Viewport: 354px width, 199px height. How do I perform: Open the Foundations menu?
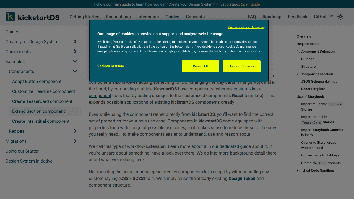118,17
